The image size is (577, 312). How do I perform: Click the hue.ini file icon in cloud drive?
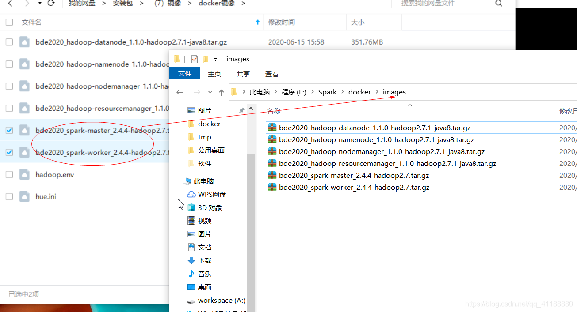(25, 196)
